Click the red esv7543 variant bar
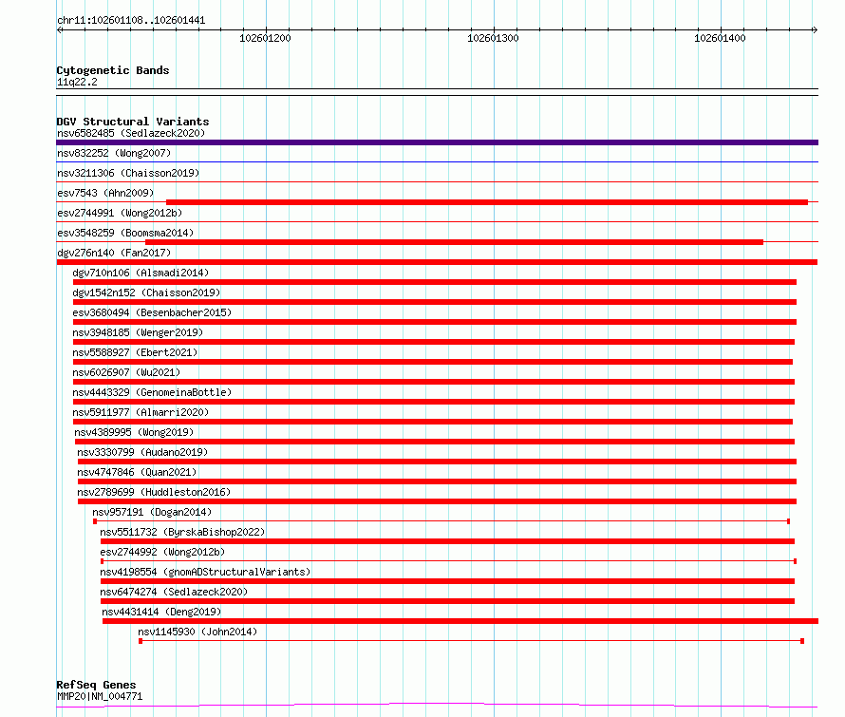The width and height of the screenshot is (845, 717). pyautogui.click(x=487, y=202)
